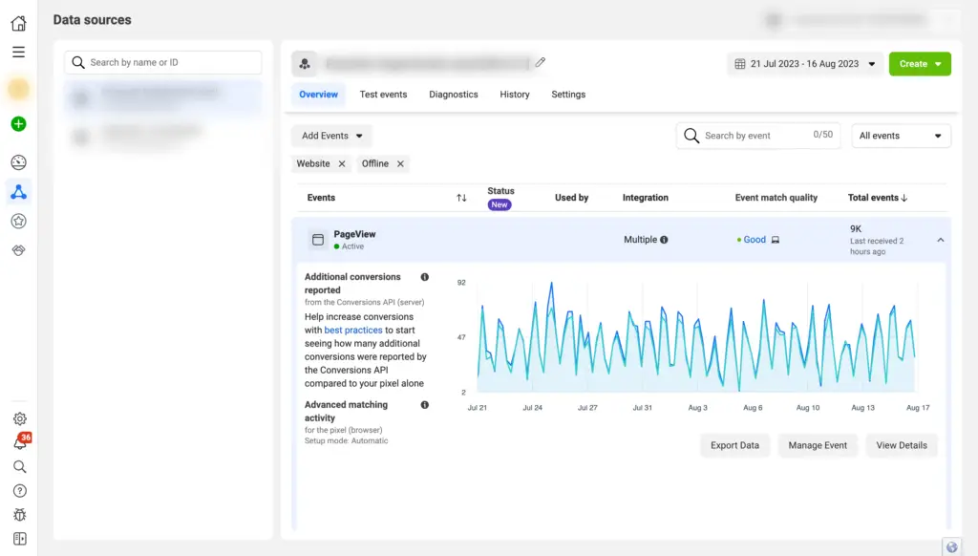Viewport: 978px width, 556px height.
Task: Click the 9K total events value
Action: point(855,229)
